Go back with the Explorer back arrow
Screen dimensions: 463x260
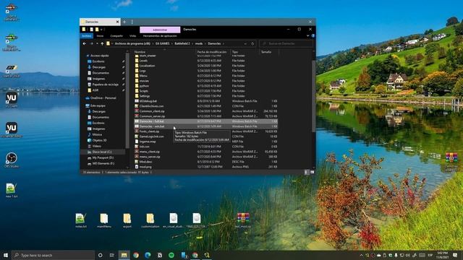[x=85, y=43]
